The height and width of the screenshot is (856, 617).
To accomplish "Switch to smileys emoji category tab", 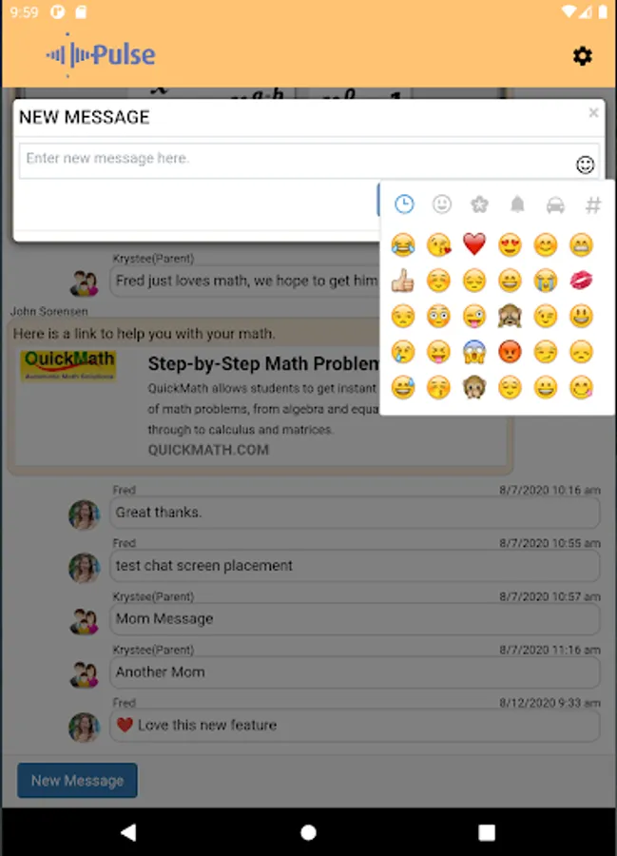I will 442,204.
